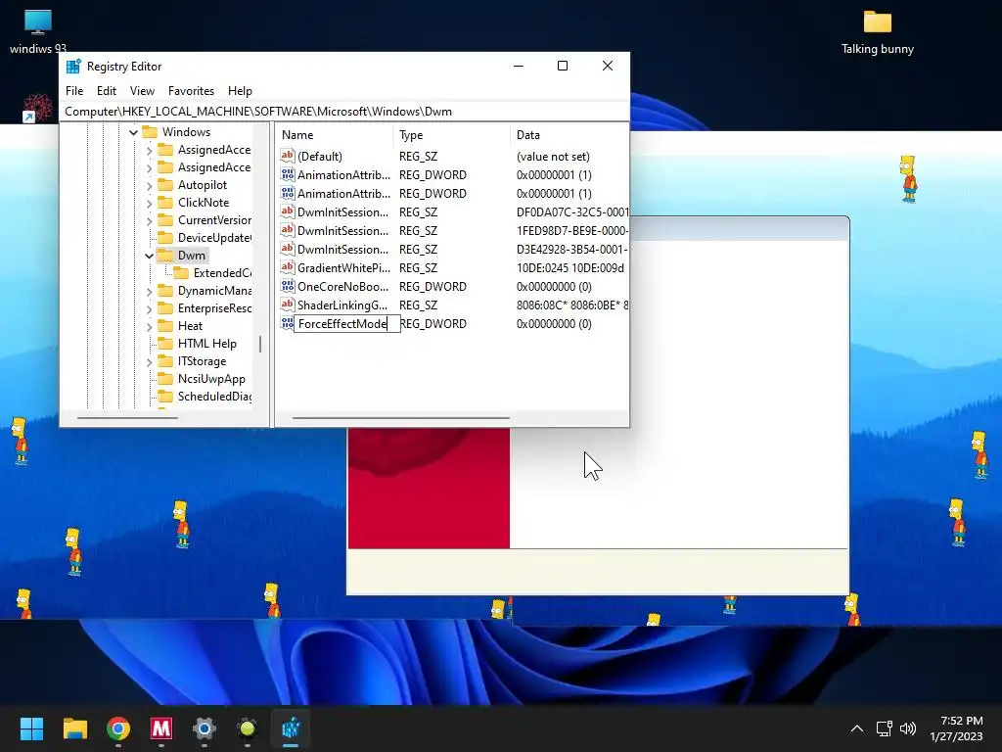Screen dimensions: 1002x752
Task: Open the Edit menu
Action: [106, 91]
